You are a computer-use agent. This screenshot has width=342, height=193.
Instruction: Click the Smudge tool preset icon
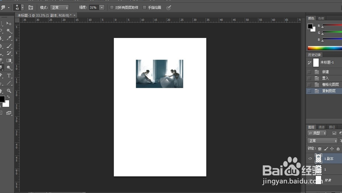3,8
